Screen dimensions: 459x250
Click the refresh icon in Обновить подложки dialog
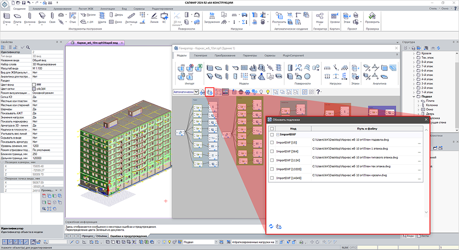pos(271,227)
